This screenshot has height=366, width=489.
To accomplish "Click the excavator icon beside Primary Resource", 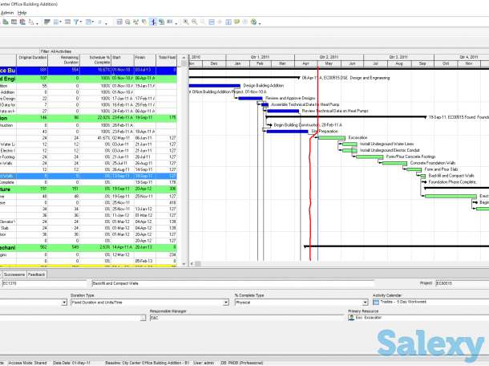I will coord(352,319).
